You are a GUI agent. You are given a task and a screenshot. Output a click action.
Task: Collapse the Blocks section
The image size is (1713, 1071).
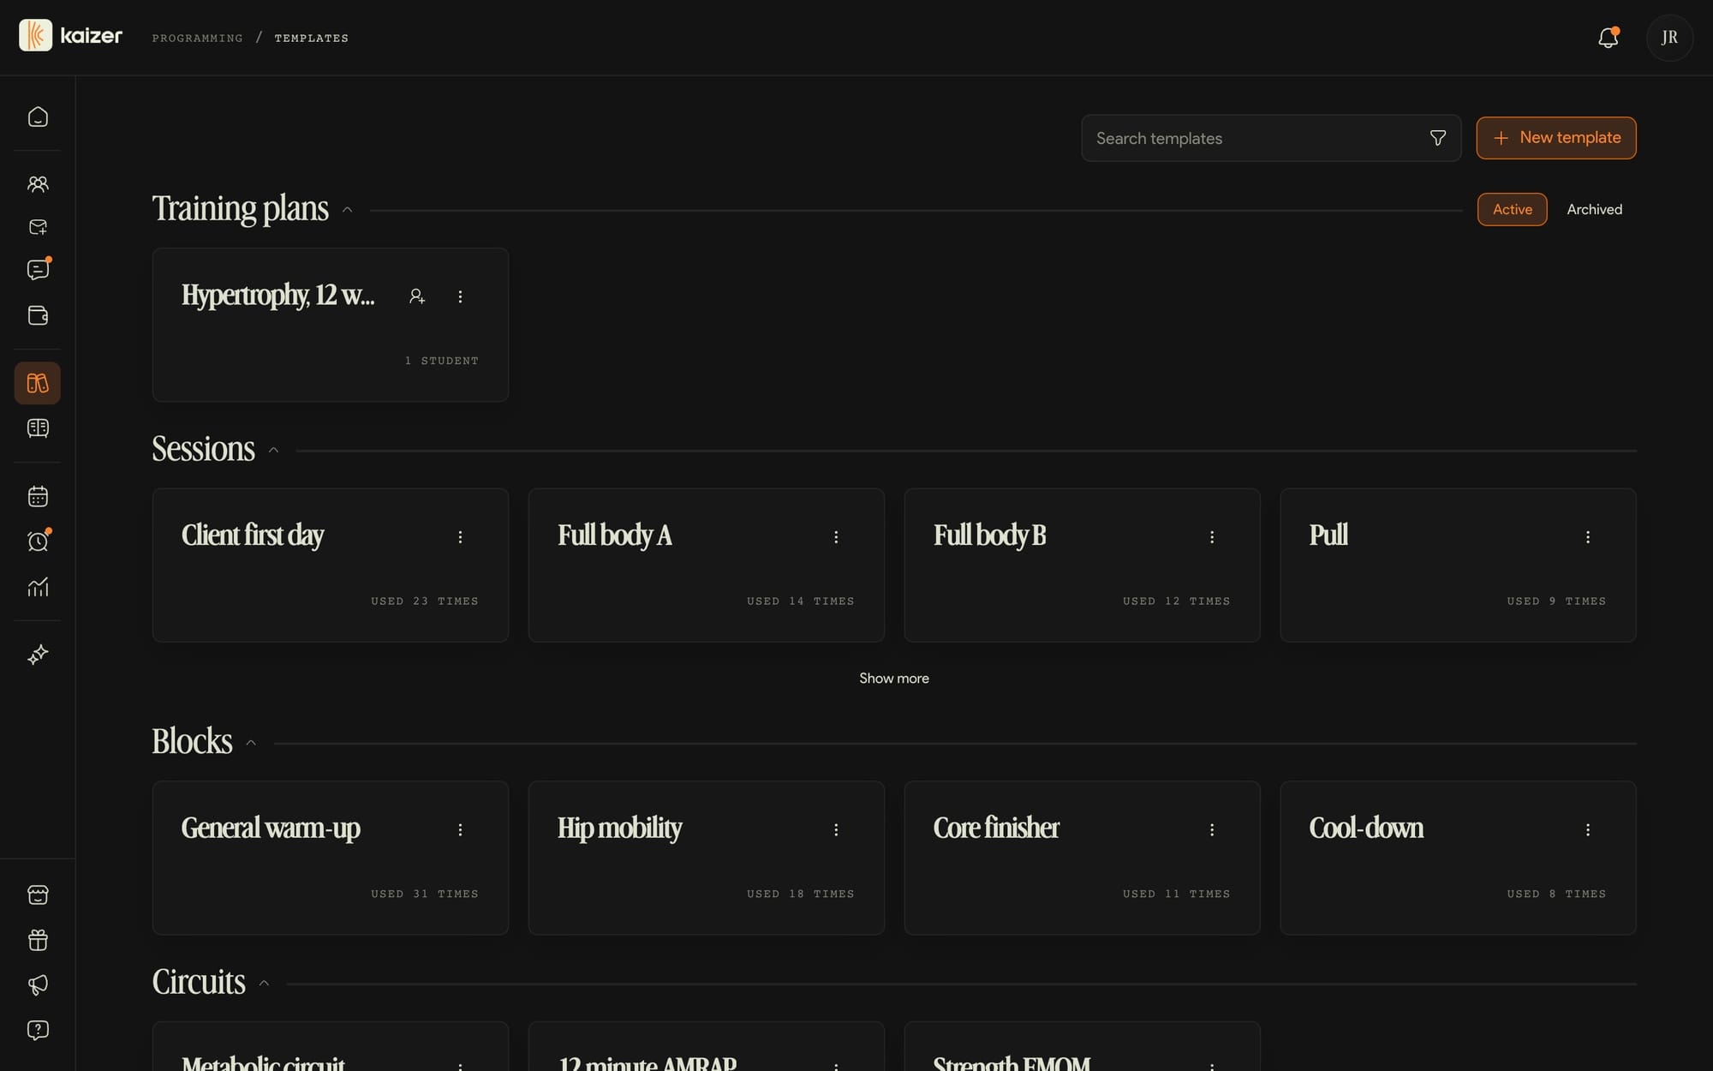251,743
